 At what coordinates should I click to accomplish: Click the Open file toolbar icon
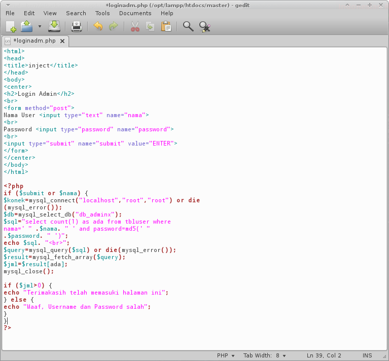coord(26,26)
